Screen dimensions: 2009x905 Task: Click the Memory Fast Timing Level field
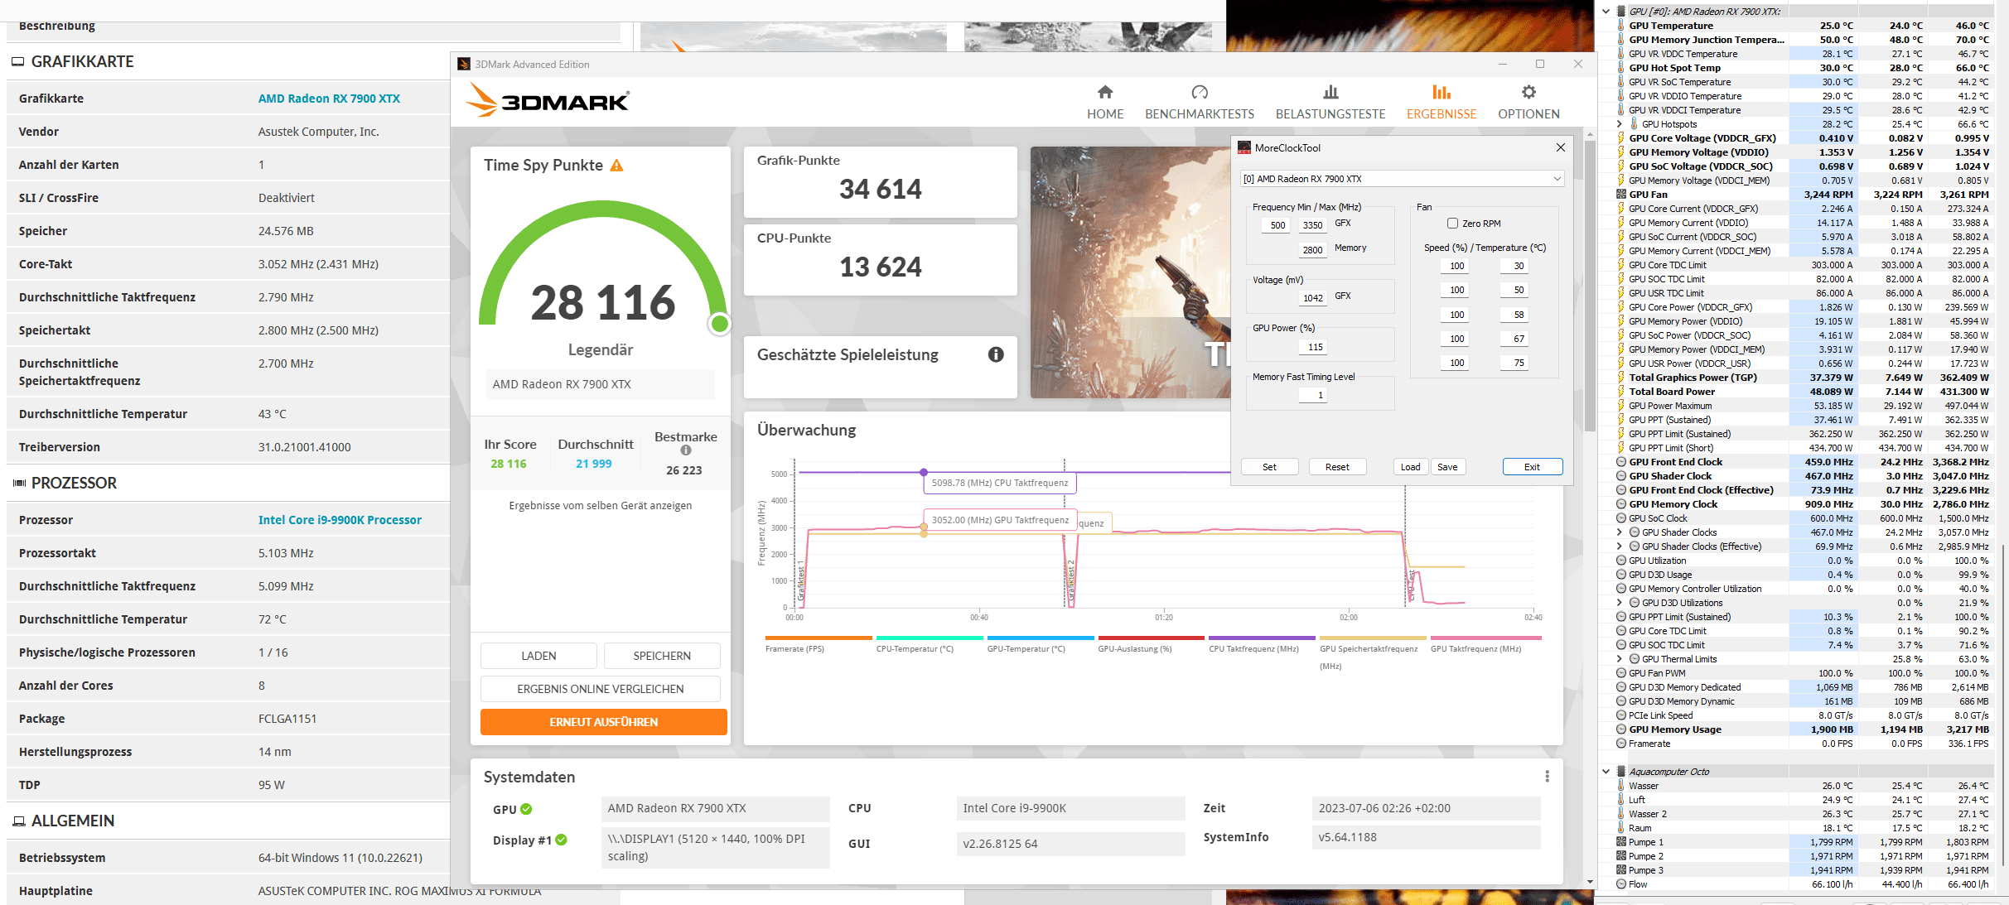tap(1313, 395)
